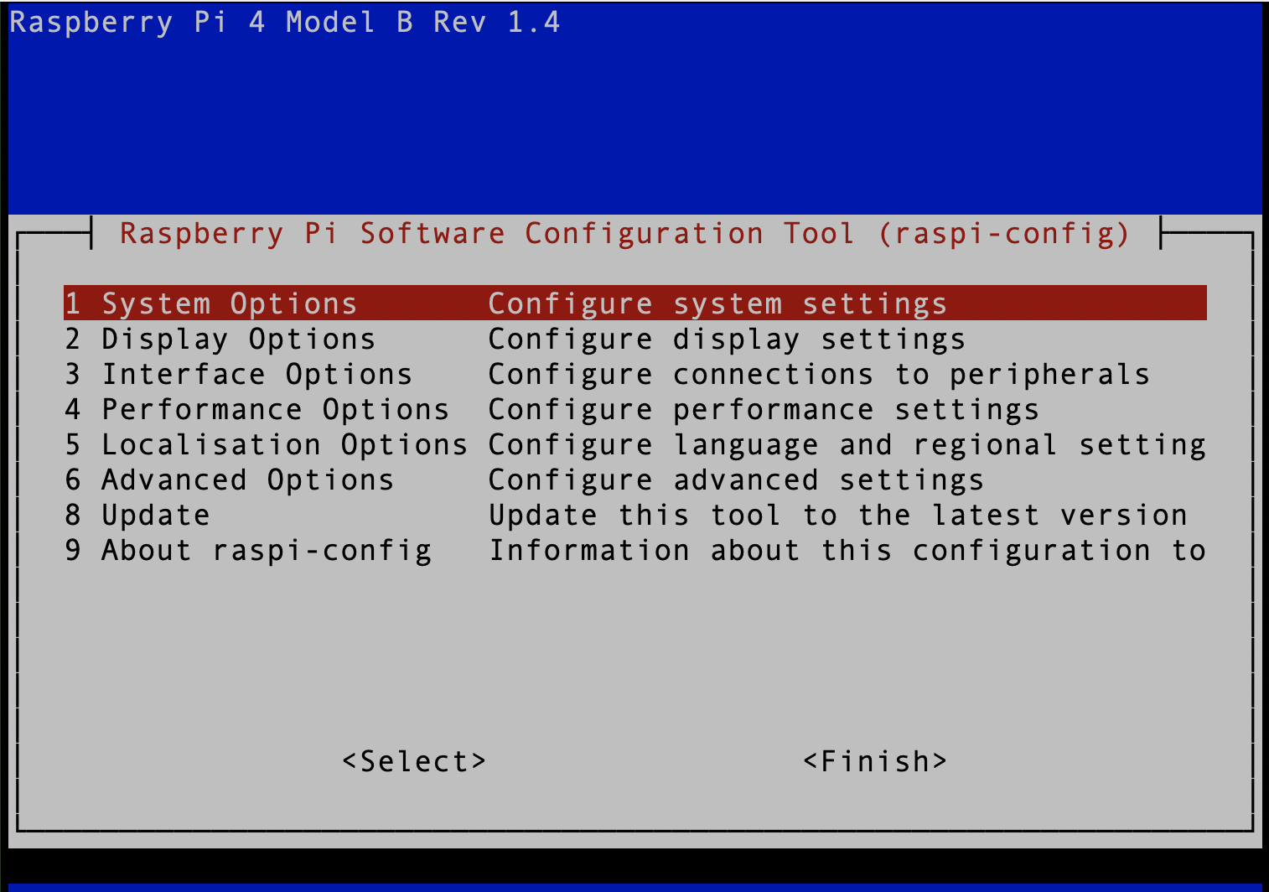Image resolution: width=1269 pixels, height=892 pixels.
Task: Click 'Configure performance settings' description
Action: point(764,410)
